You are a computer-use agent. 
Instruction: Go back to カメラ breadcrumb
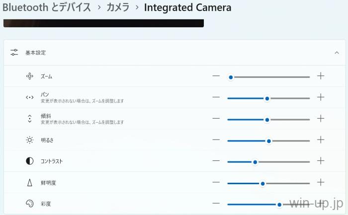click(118, 8)
